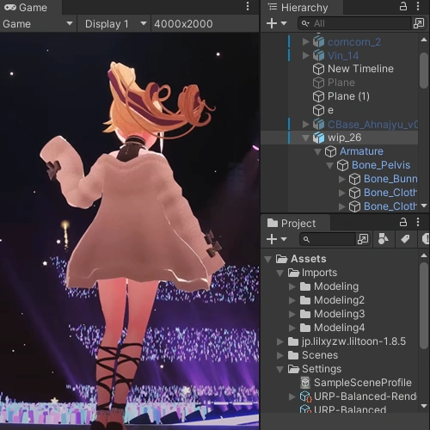Screen dimensions: 430x430
Task: Open the Hierarchy create dropdown arrow
Action: pyautogui.click(x=284, y=23)
